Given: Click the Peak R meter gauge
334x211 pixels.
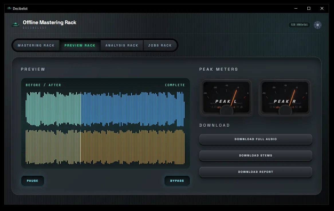Looking at the screenshot, I should (x=285, y=97).
